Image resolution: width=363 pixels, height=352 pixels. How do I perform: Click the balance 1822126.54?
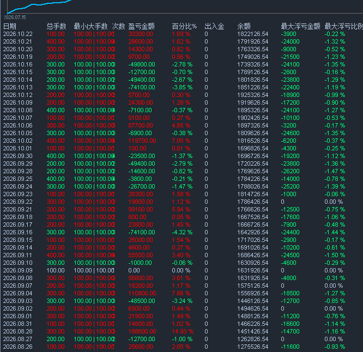pyautogui.click(x=253, y=34)
